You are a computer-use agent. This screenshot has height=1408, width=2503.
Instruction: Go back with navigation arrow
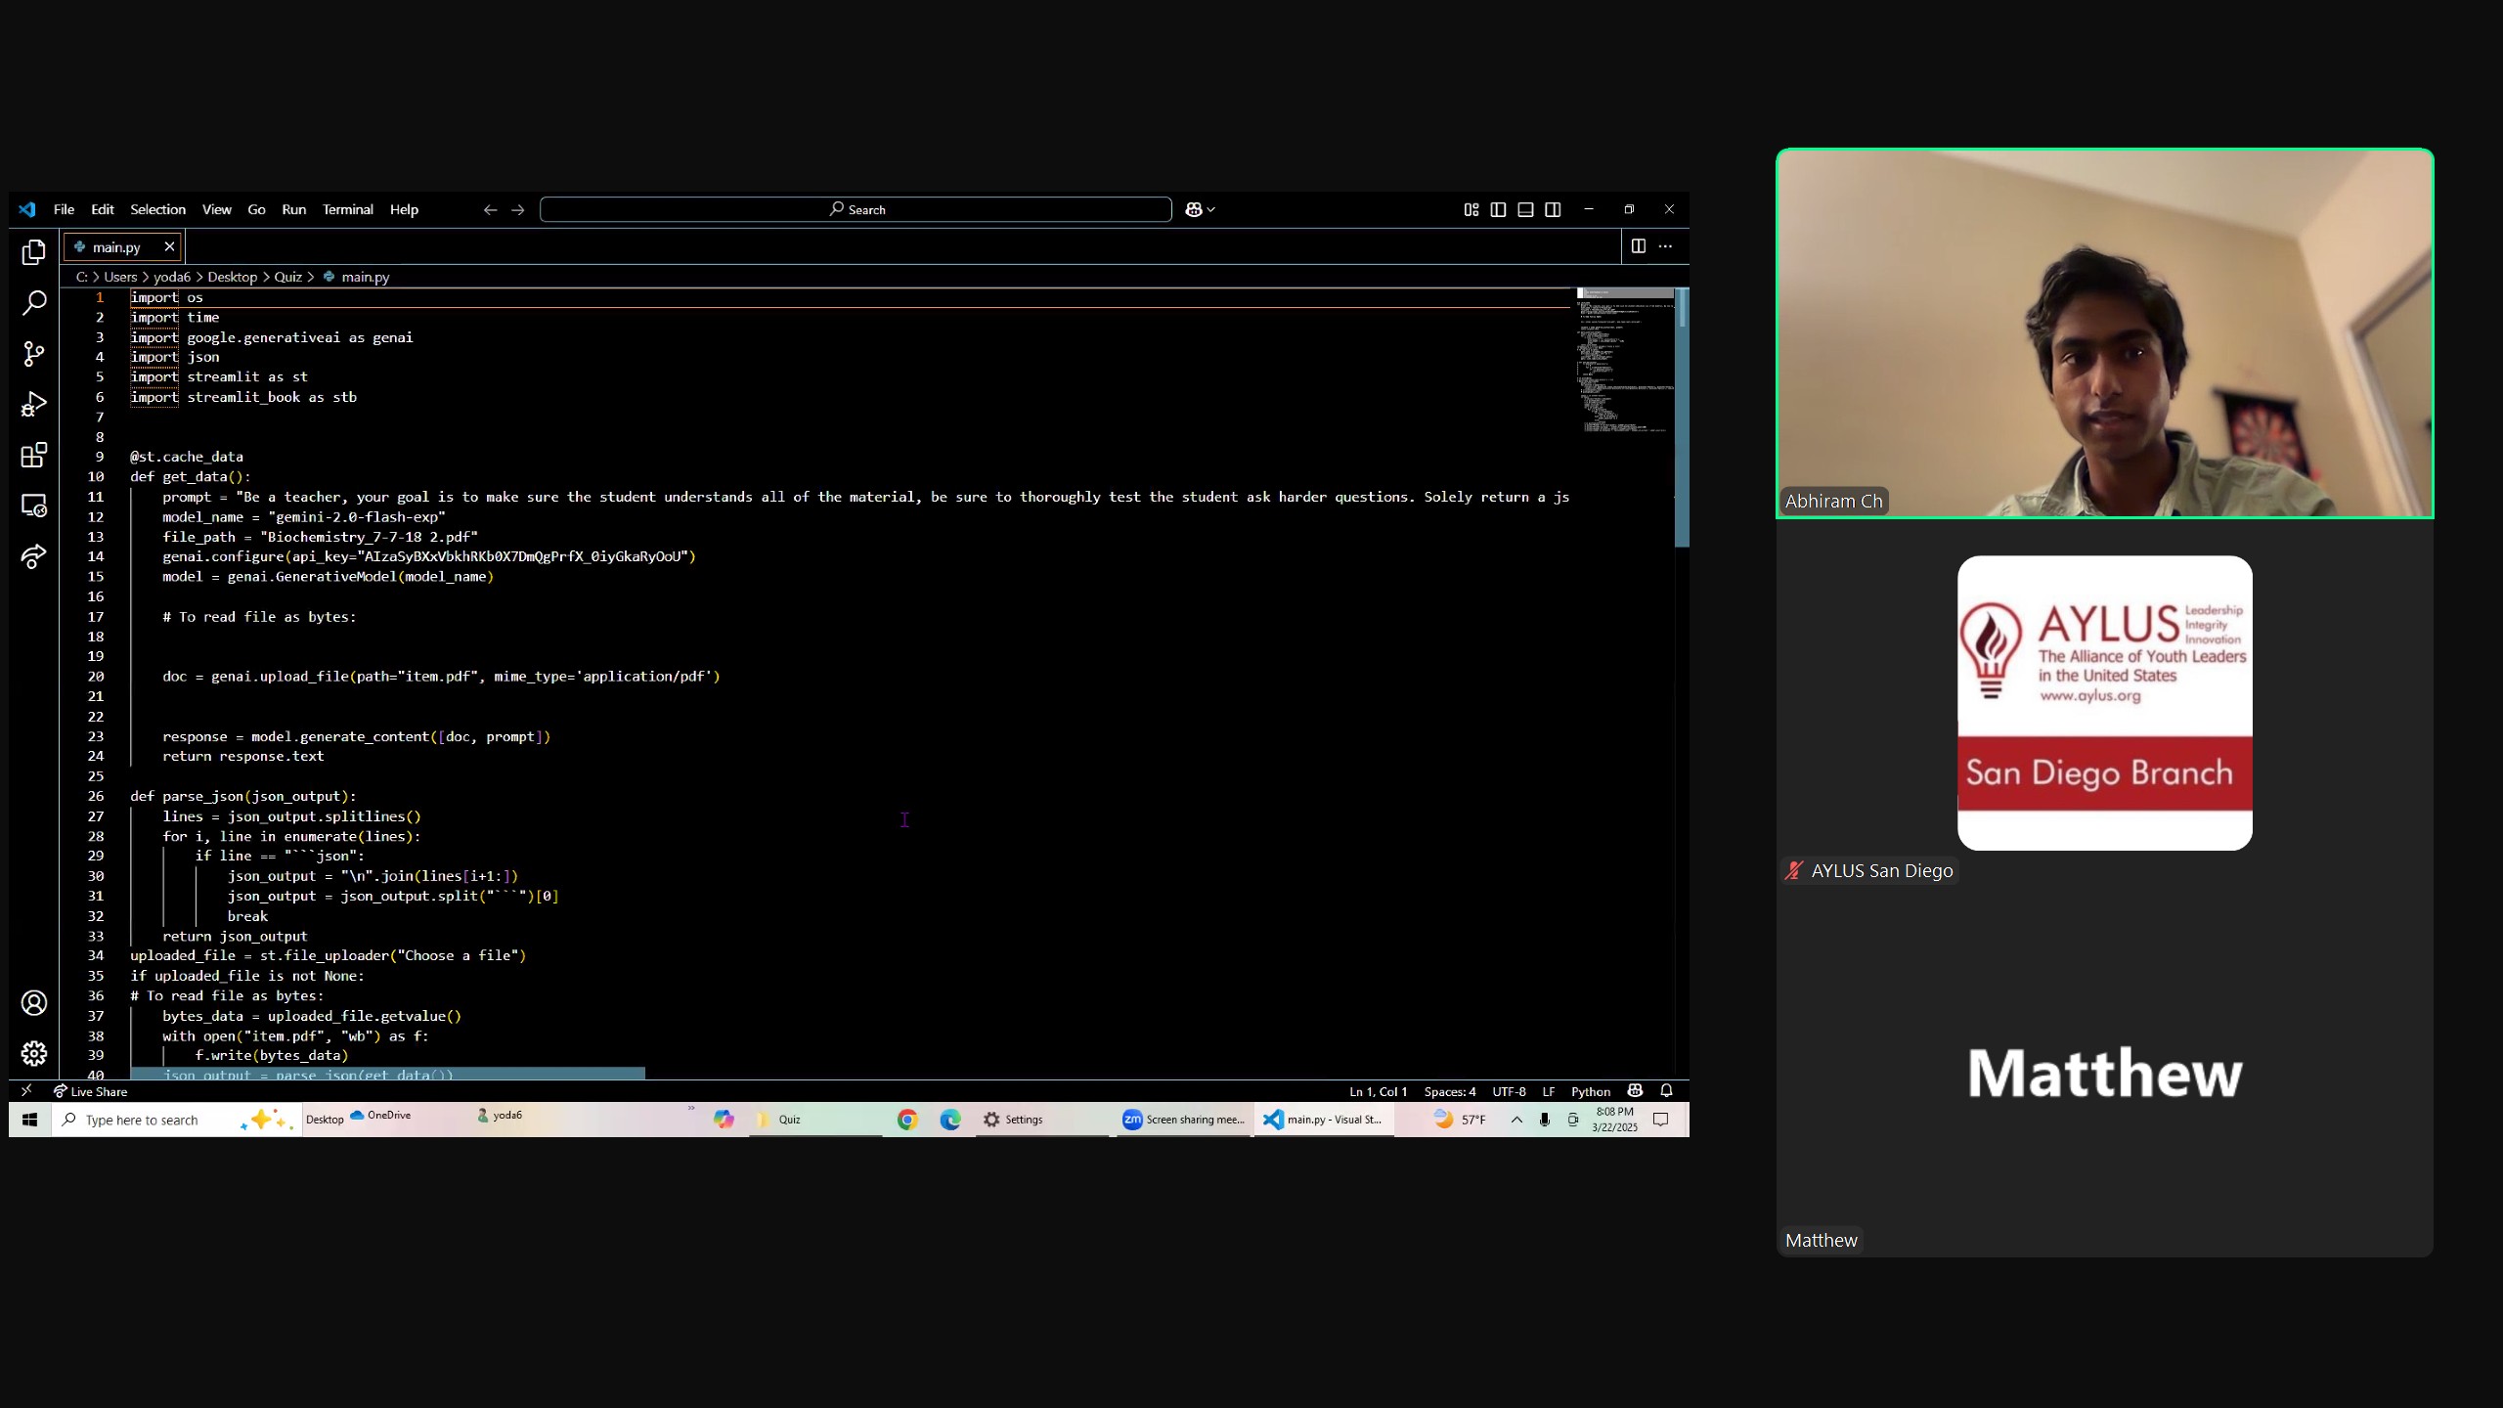(491, 209)
